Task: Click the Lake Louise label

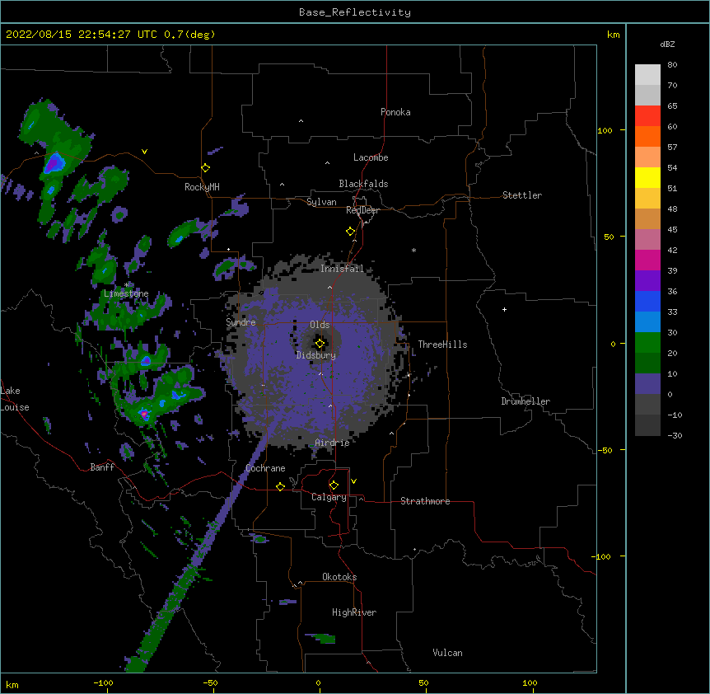Action: [15, 399]
